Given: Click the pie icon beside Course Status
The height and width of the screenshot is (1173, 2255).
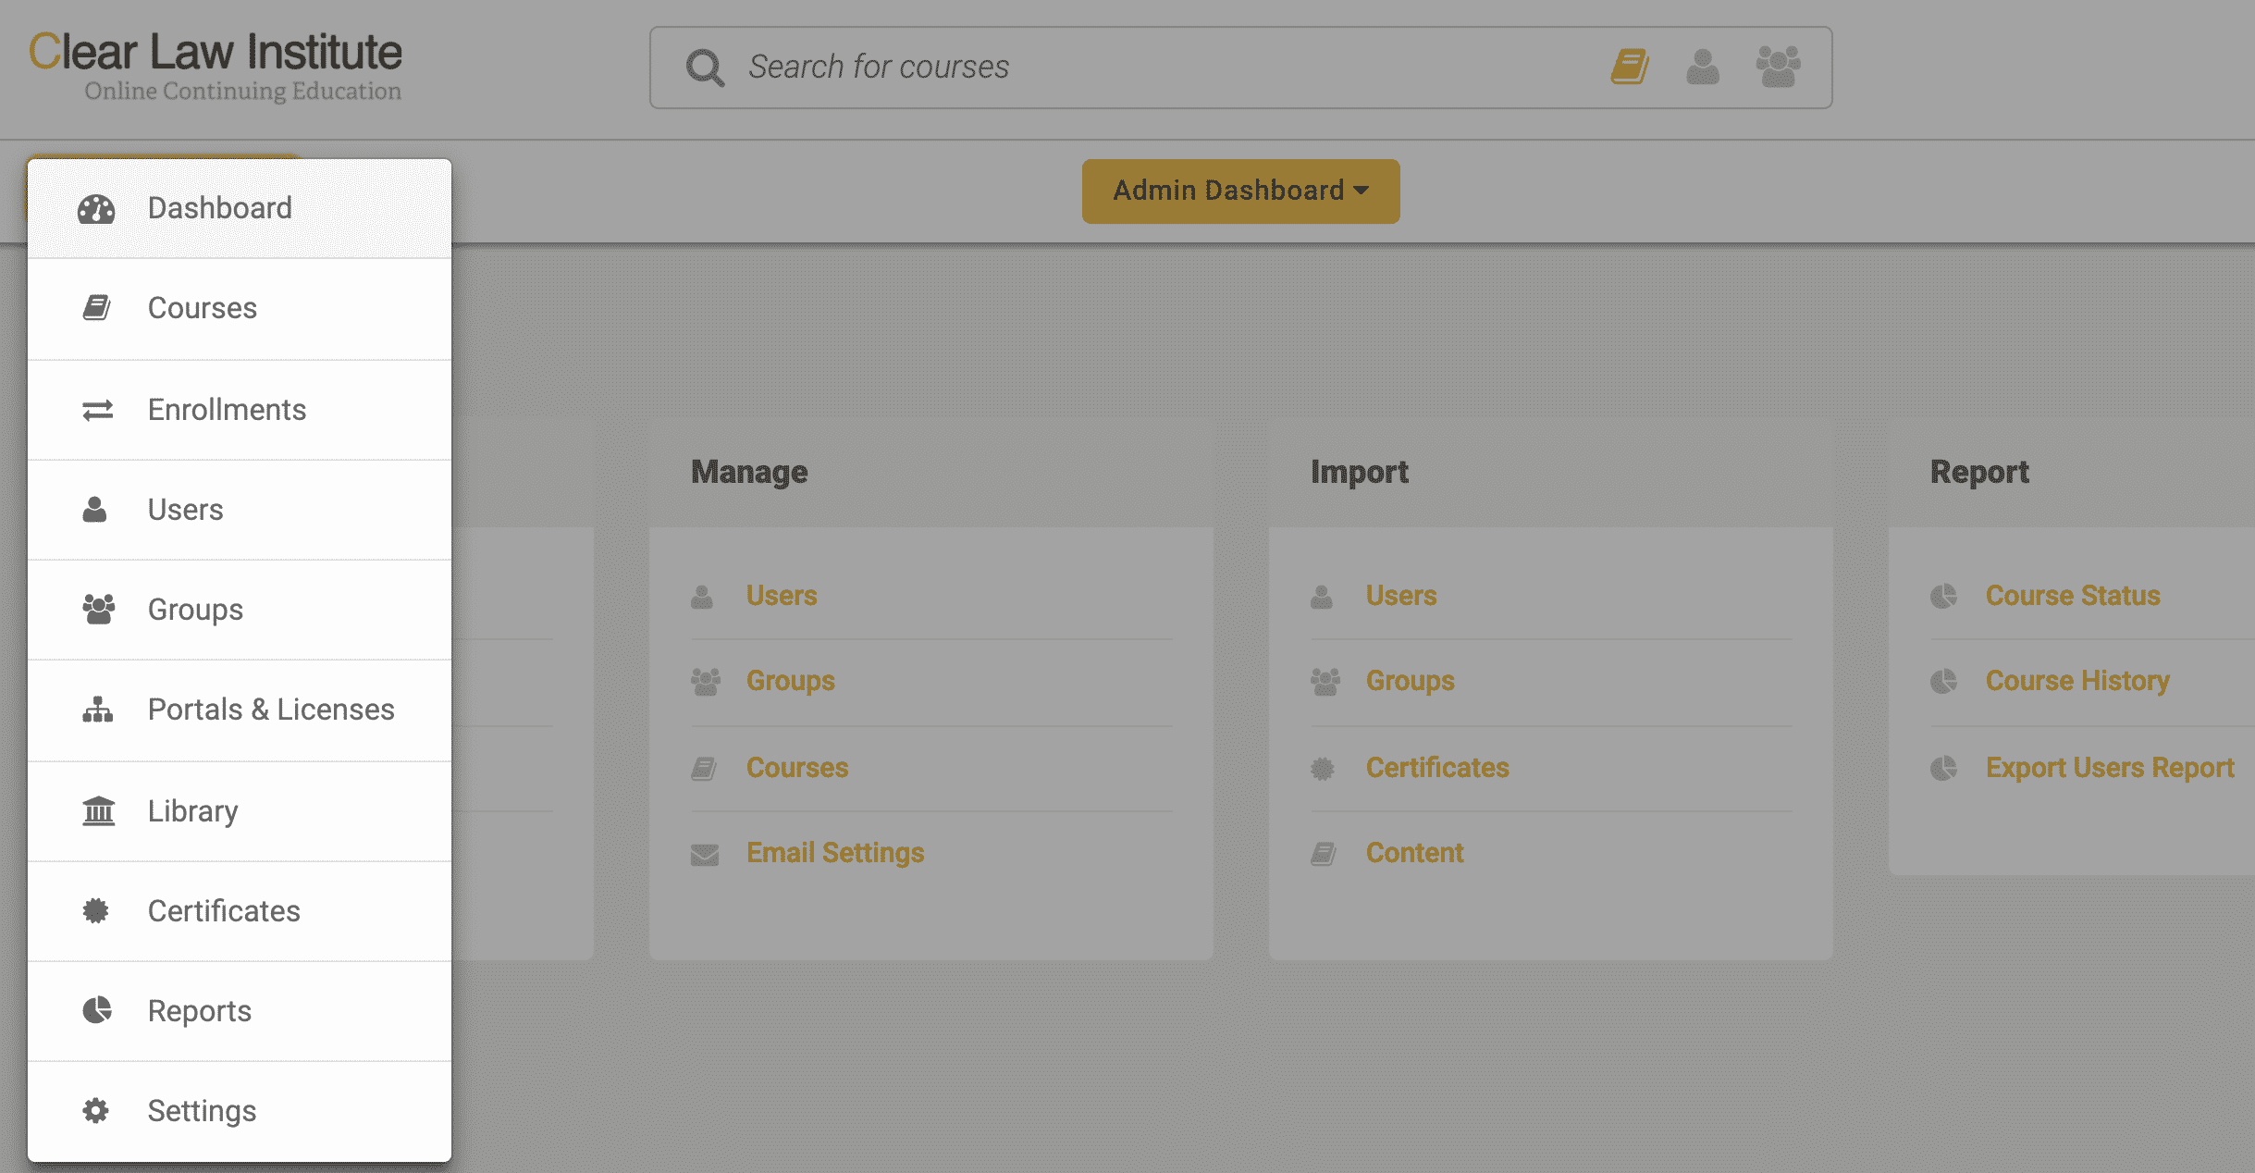Looking at the screenshot, I should (x=1943, y=596).
